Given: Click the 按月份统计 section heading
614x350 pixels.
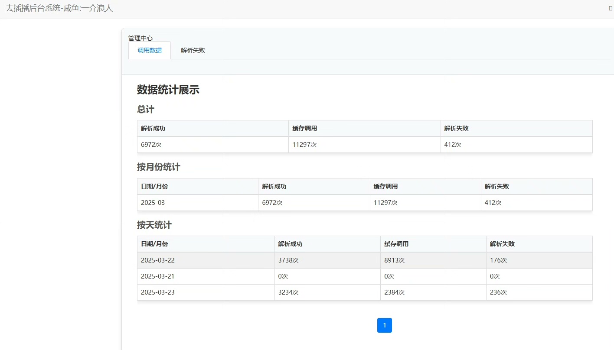Looking at the screenshot, I should 159,167.
